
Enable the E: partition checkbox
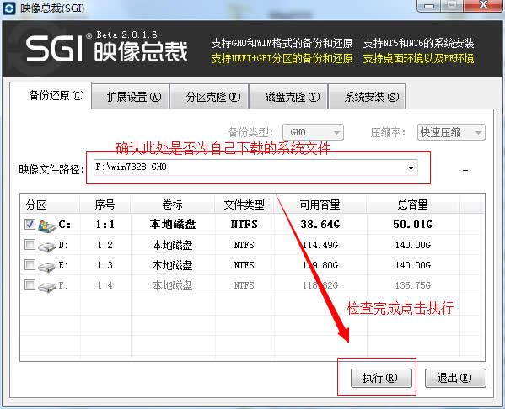[30, 264]
